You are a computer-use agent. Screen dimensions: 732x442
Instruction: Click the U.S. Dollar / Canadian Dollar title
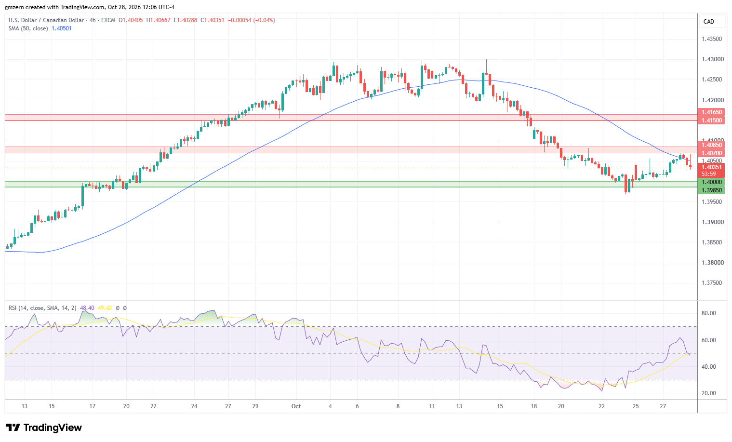point(45,20)
